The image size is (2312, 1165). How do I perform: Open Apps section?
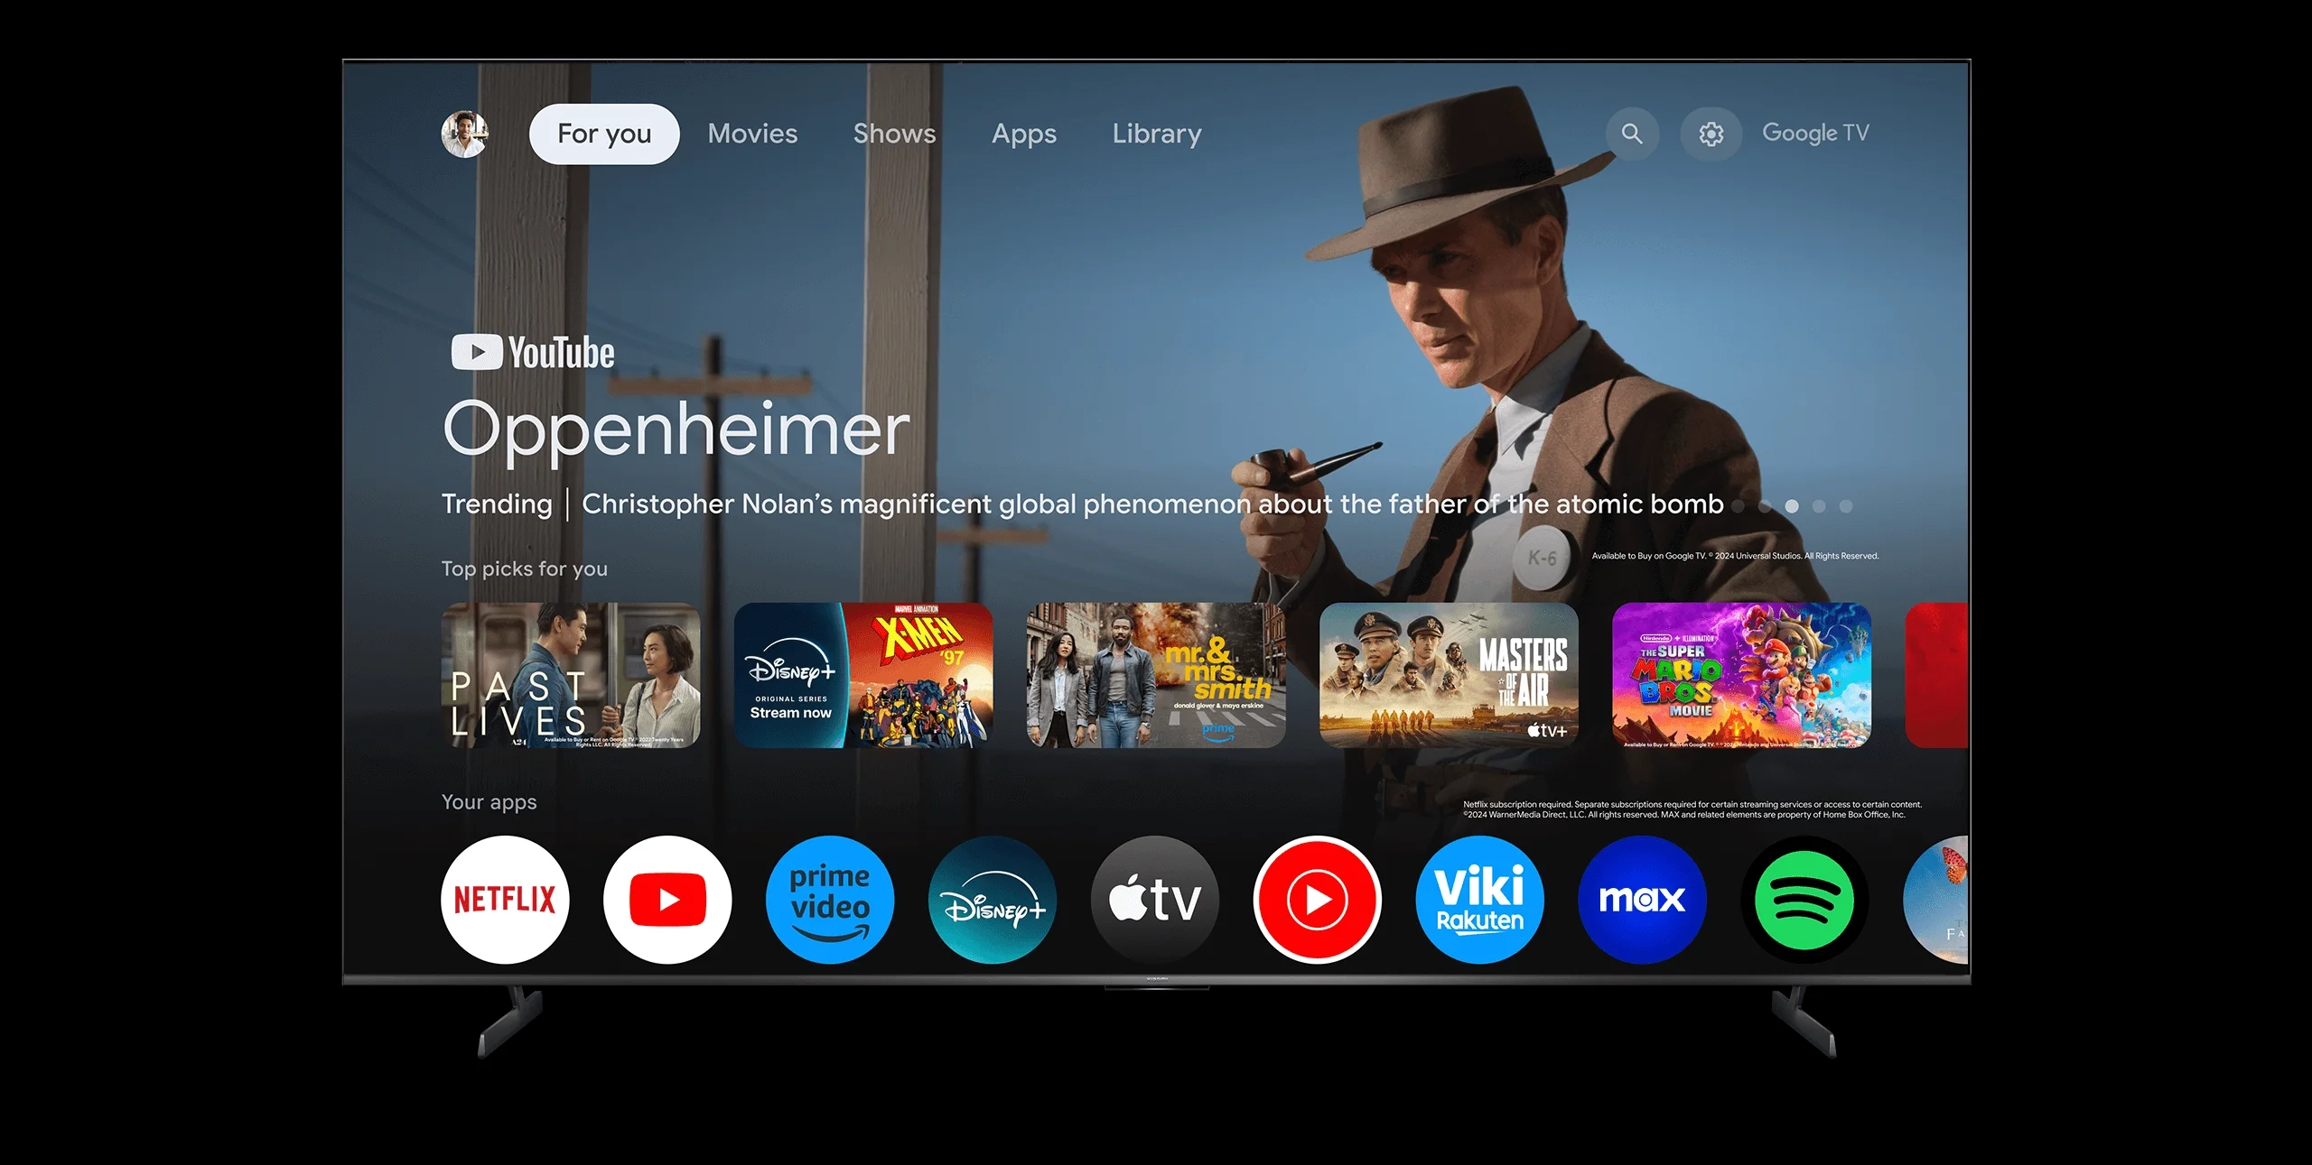[1024, 133]
